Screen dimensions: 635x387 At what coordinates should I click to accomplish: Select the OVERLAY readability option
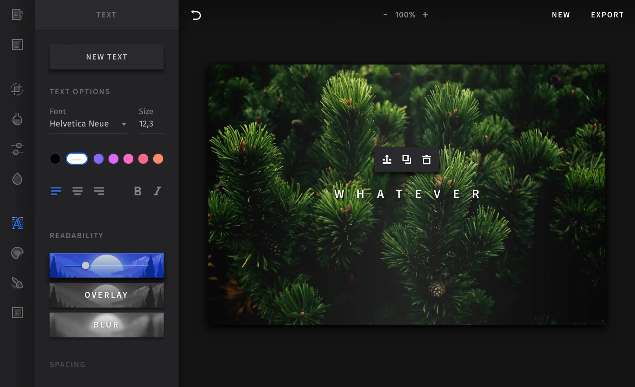point(107,295)
